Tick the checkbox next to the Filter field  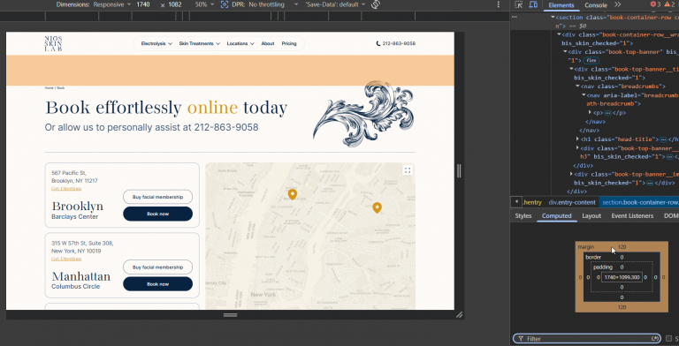click(x=668, y=339)
